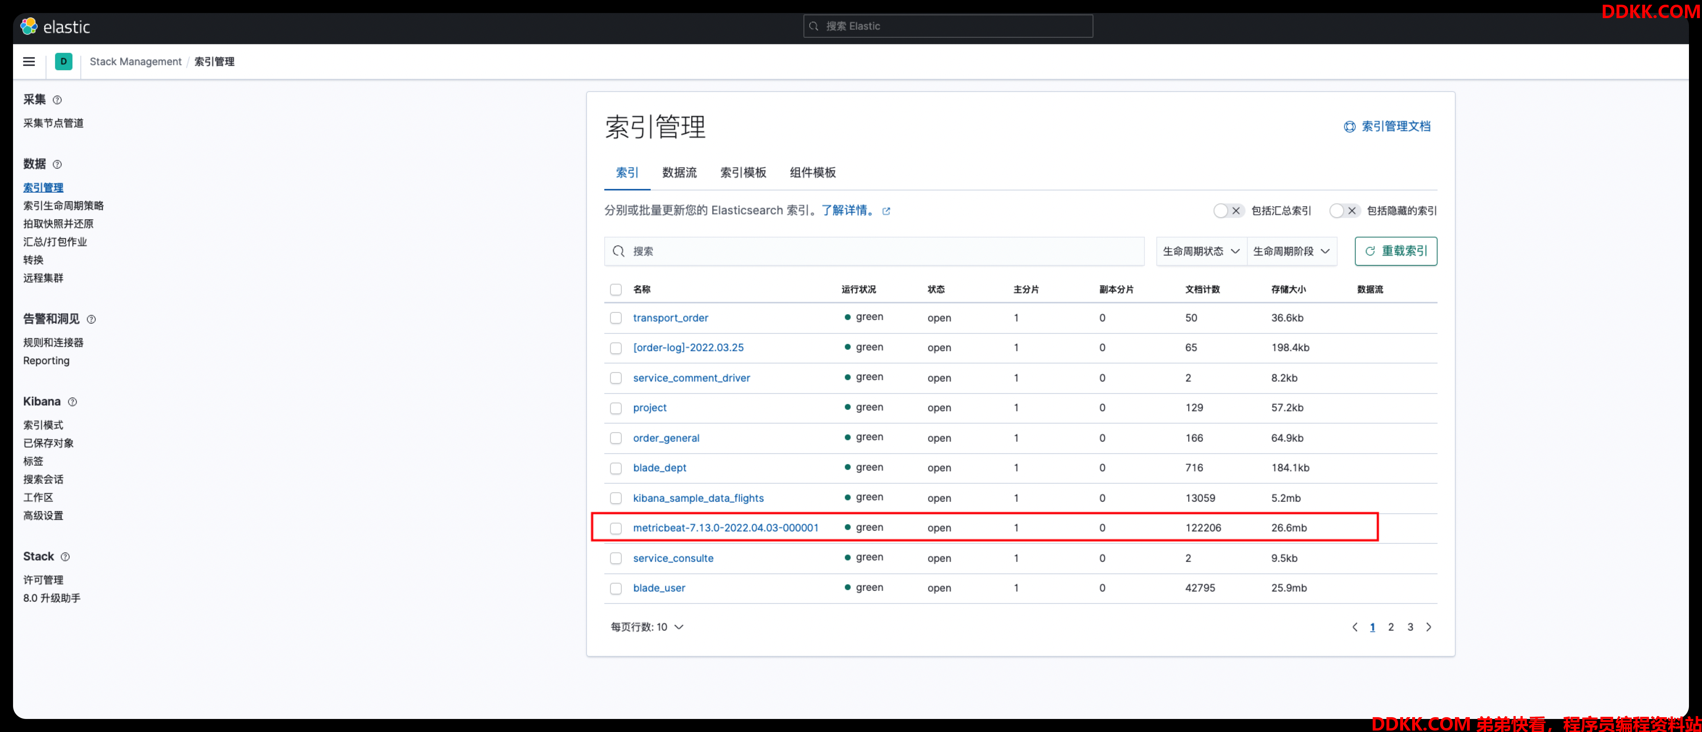
Task: Go to next page arrow
Action: coord(1428,627)
